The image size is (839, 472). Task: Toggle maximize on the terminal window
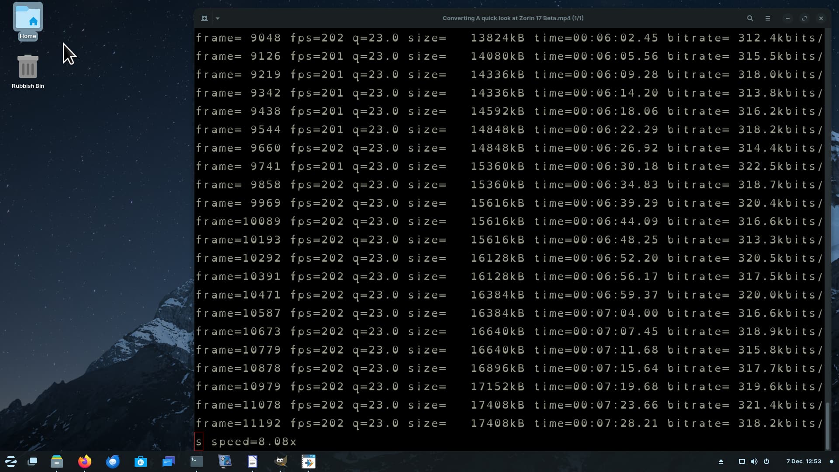804,18
